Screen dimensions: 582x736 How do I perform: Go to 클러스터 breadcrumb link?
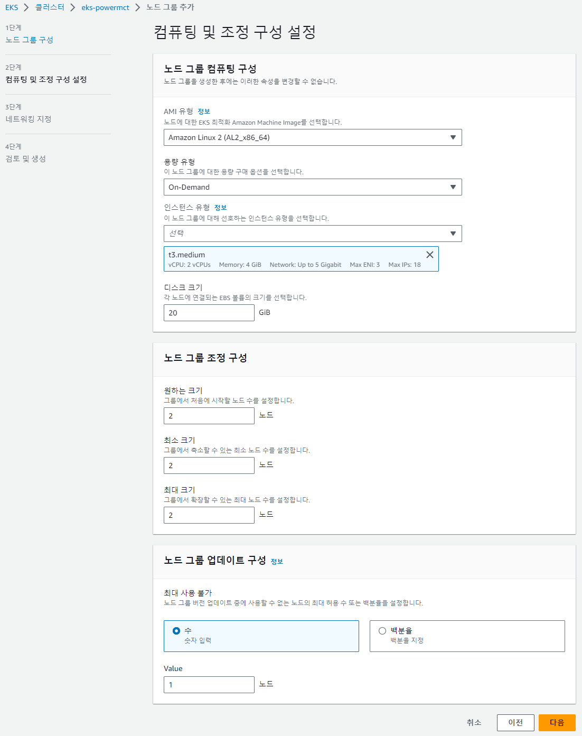pos(50,7)
